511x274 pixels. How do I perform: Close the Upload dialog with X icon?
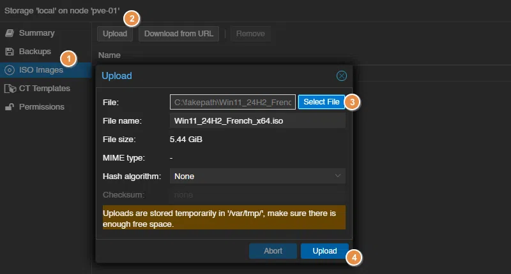click(342, 76)
